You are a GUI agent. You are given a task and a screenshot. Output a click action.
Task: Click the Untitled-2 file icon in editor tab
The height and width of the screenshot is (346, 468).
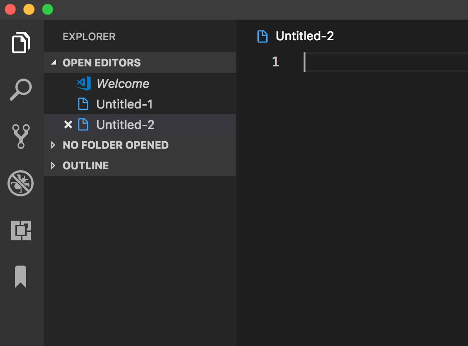tap(262, 36)
